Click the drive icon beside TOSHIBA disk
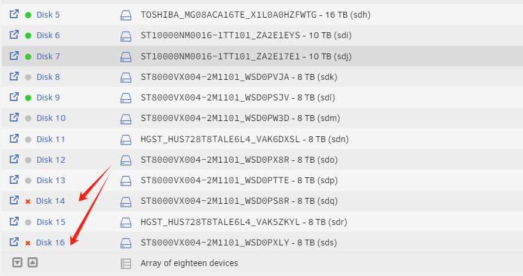 pyautogui.click(x=126, y=15)
